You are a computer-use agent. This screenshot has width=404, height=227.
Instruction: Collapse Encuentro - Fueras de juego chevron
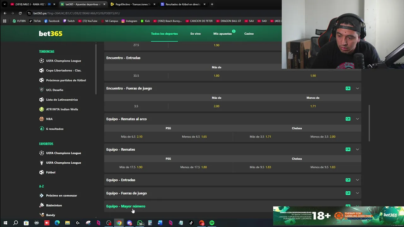point(357,88)
